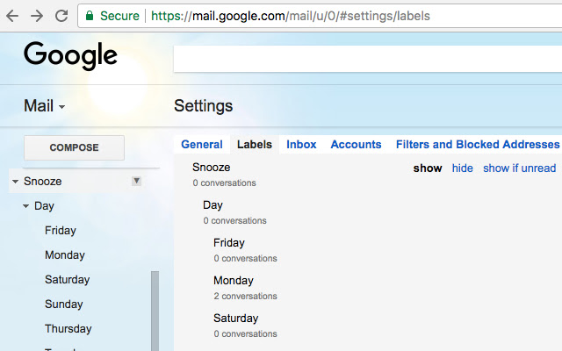Open the Mail dropdown menu
Image resolution: width=562 pixels, height=351 pixels.
(x=45, y=106)
